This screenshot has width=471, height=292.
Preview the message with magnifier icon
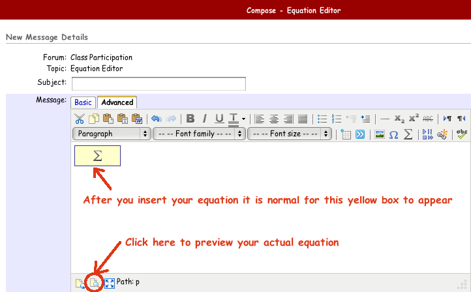(95, 283)
